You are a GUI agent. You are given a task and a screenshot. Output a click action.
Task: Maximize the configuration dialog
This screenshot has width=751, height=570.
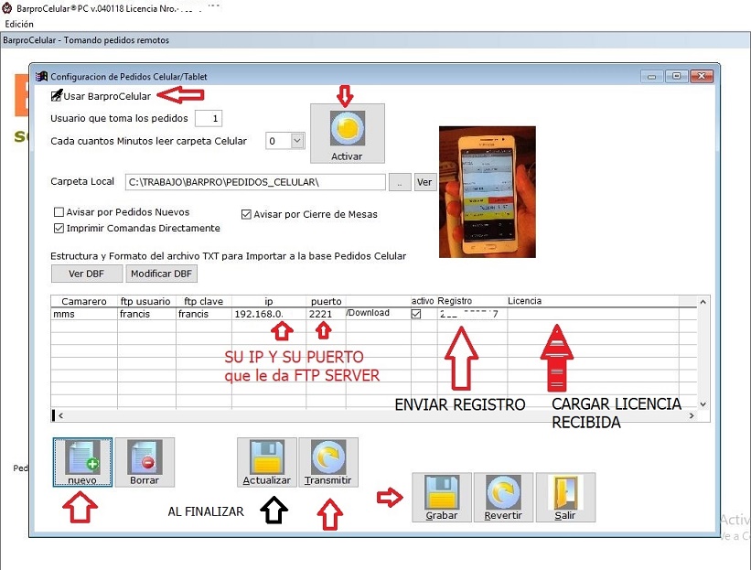tap(676, 76)
